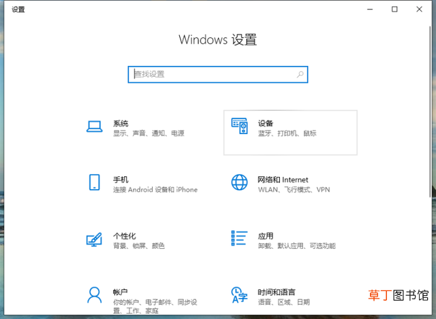Click 连接 Android 设备和 iPhone description
The image size is (436, 319).
click(x=155, y=190)
